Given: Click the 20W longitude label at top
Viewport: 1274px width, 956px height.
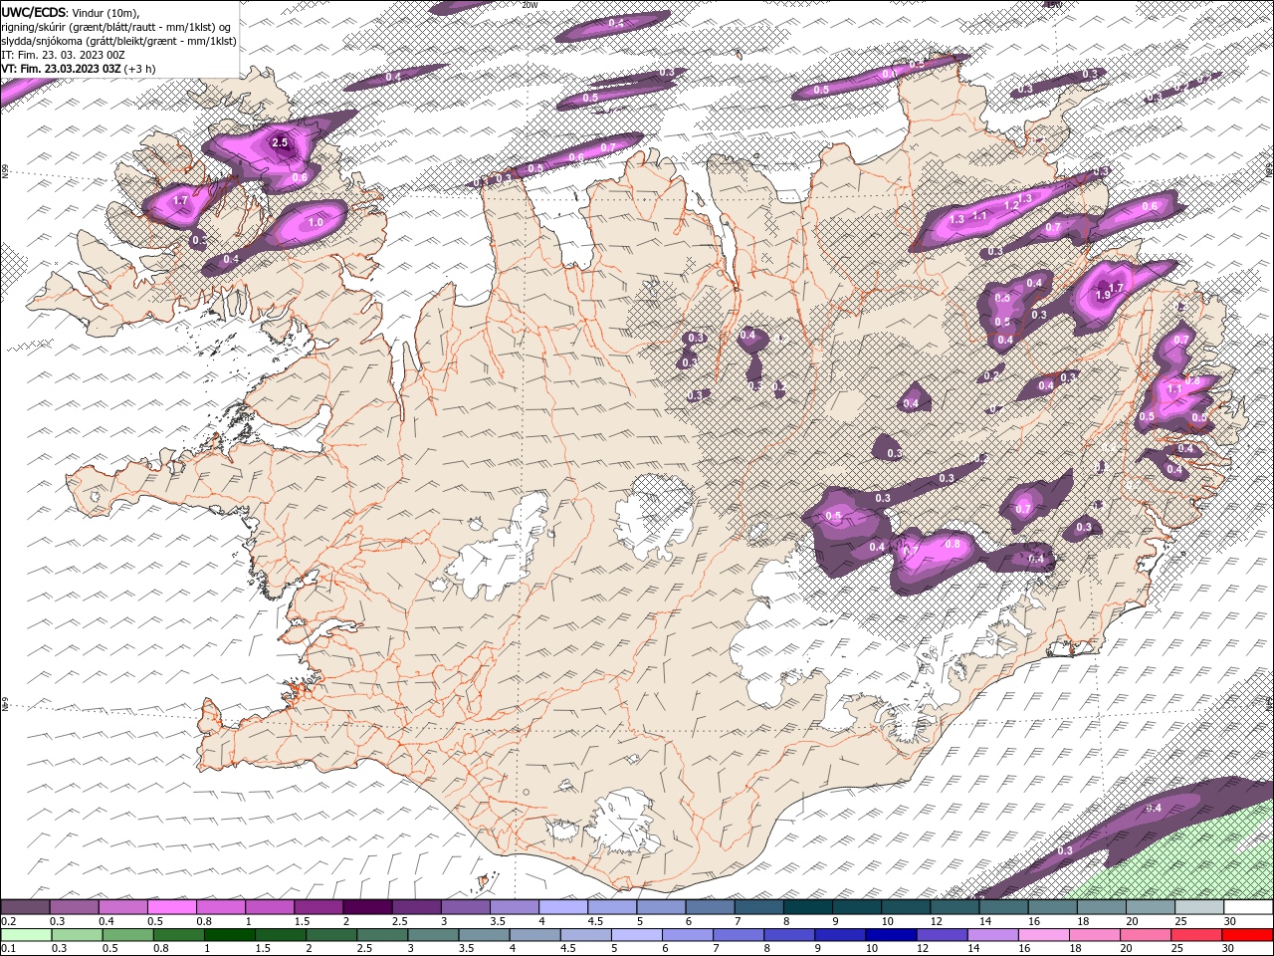Looking at the screenshot, I should click(530, 5).
